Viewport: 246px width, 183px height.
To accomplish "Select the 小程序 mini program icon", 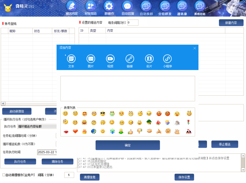I will click(167, 59).
